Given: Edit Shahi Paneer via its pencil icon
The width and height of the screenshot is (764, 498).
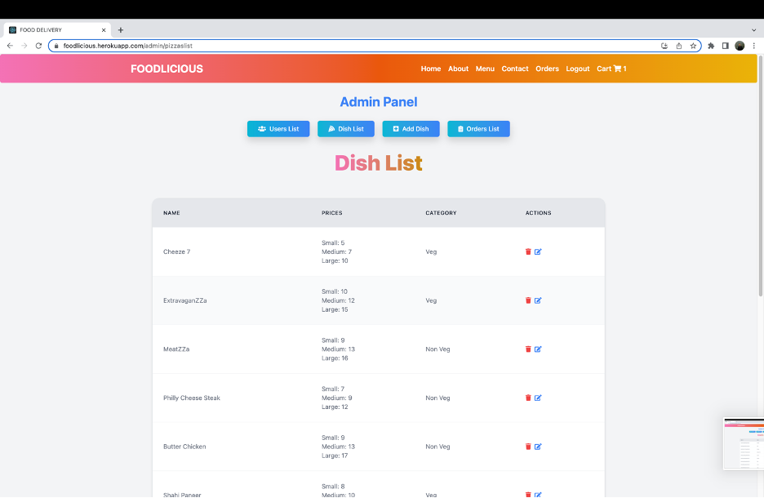Looking at the screenshot, I should (537, 495).
